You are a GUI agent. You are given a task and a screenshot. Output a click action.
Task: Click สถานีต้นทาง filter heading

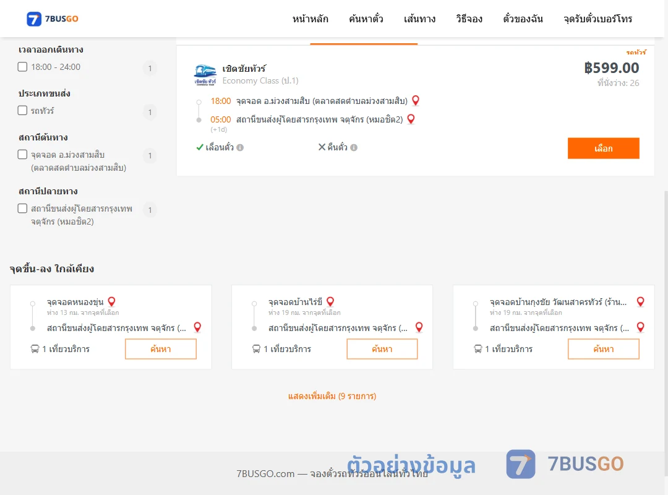tap(43, 137)
